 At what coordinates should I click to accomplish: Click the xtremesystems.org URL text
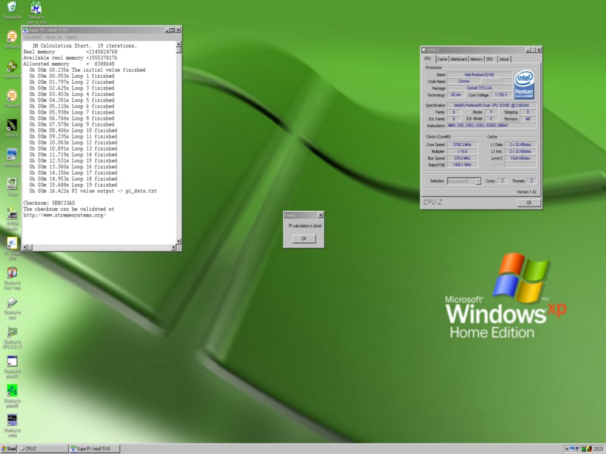coord(64,216)
